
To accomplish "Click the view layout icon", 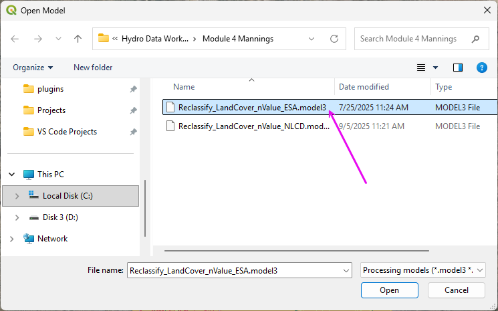I will click(x=421, y=68).
